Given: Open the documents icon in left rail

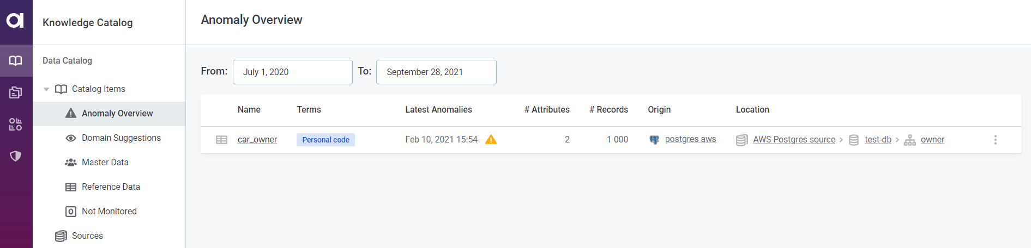Looking at the screenshot, I should (16, 92).
